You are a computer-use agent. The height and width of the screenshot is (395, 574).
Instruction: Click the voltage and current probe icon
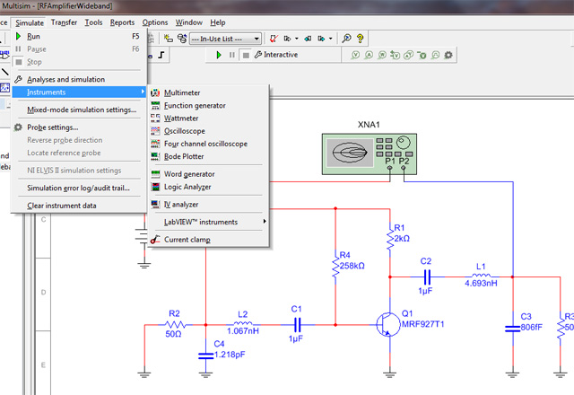(x=408, y=55)
